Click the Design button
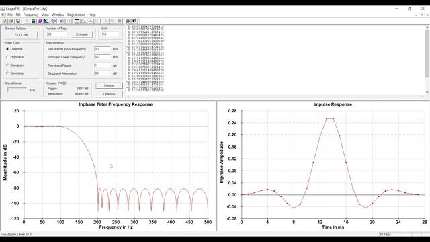 pos(109,85)
